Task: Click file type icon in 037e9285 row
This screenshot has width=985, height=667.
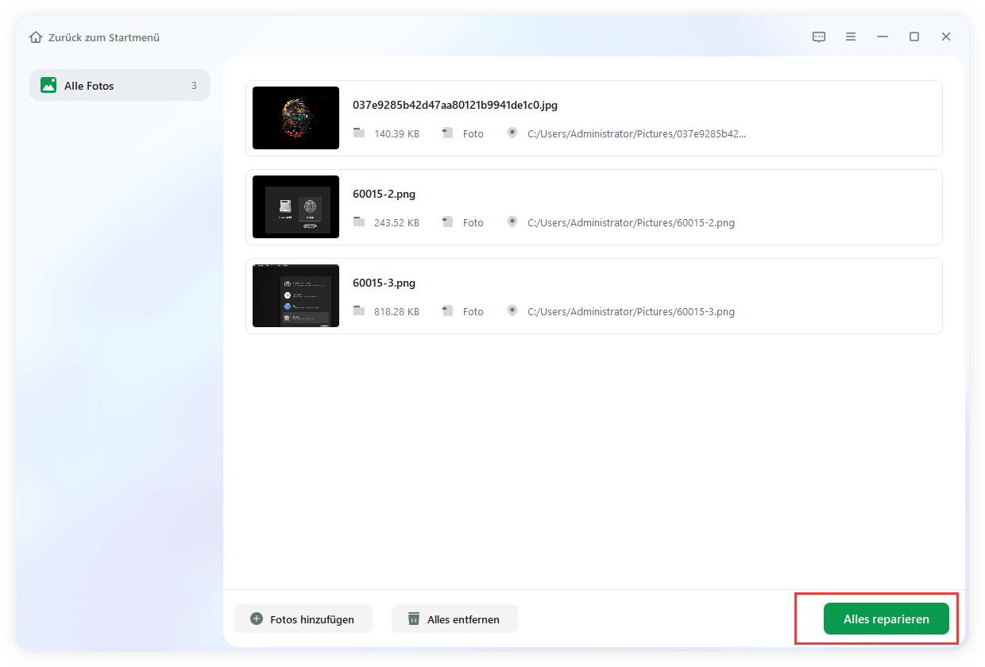Action: [x=447, y=133]
